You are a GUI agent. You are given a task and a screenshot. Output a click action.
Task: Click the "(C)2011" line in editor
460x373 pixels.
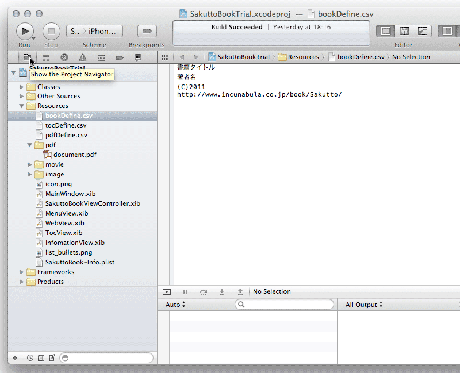coord(191,87)
